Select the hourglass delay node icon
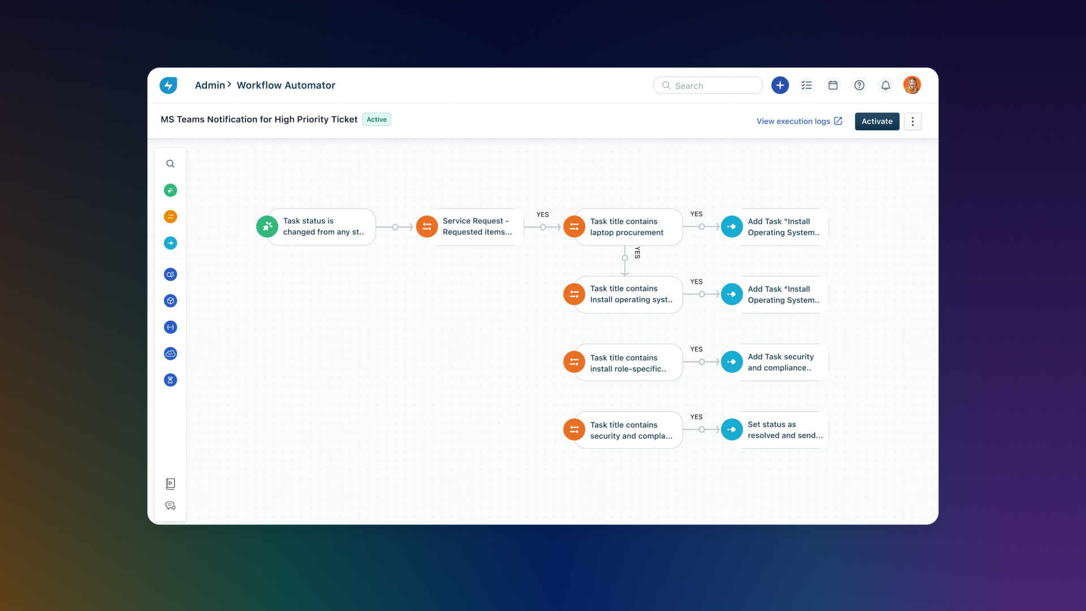The width and height of the screenshot is (1086, 611). pyautogui.click(x=170, y=380)
